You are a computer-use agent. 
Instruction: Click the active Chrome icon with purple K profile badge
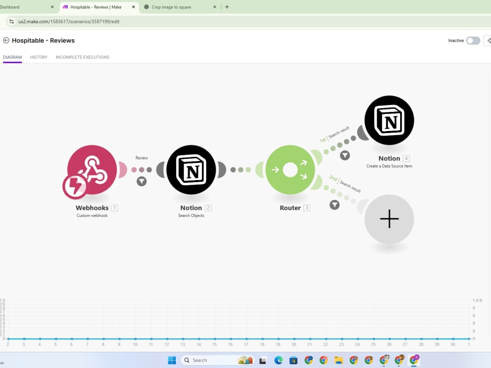[x=414, y=360]
